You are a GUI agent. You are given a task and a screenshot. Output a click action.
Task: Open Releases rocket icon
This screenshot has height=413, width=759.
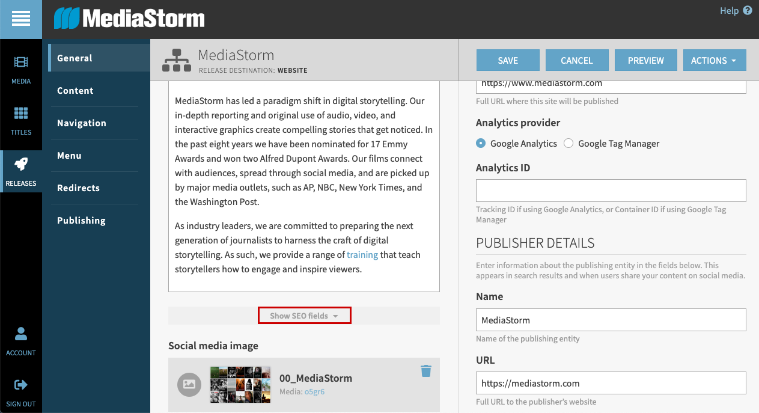[x=21, y=165]
